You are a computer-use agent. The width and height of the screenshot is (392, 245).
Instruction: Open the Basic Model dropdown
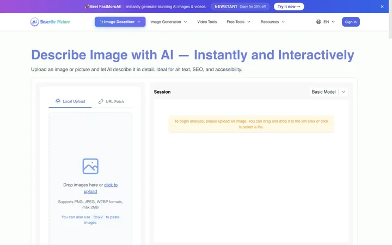(x=328, y=92)
